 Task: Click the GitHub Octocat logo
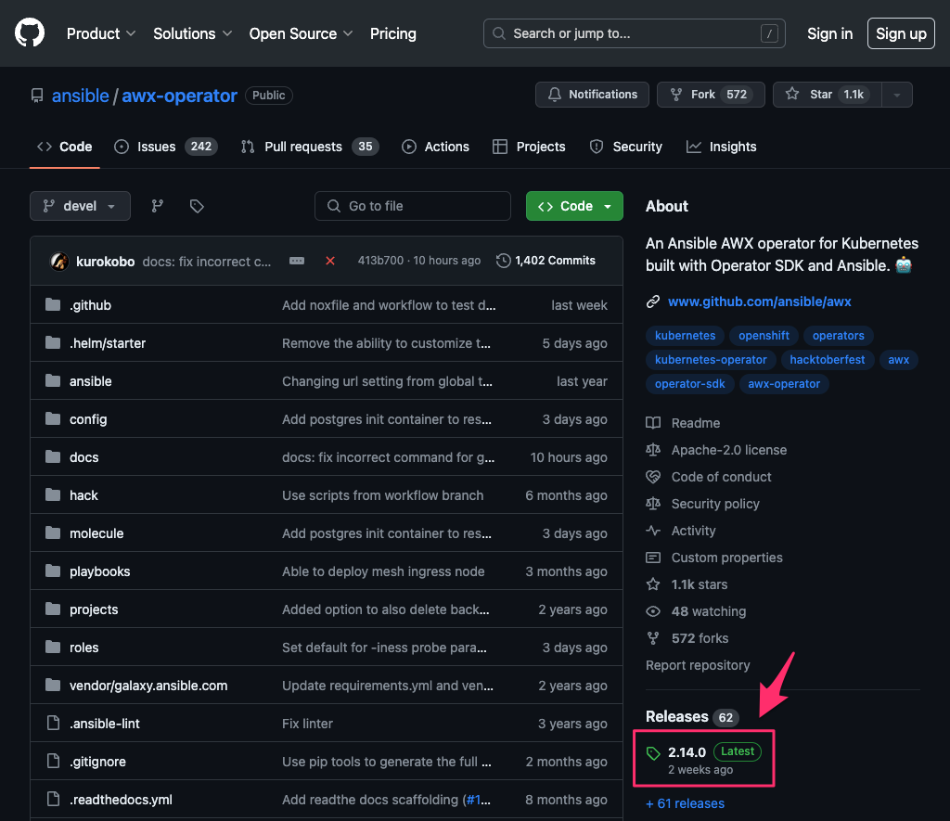[x=29, y=32]
